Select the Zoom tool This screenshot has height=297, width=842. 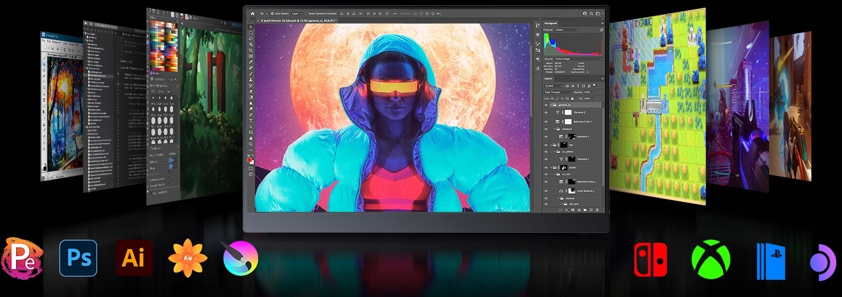click(x=251, y=143)
